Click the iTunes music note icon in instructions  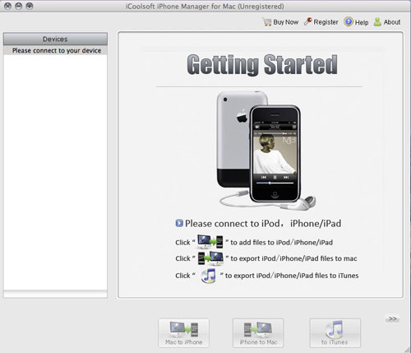pos(208,276)
